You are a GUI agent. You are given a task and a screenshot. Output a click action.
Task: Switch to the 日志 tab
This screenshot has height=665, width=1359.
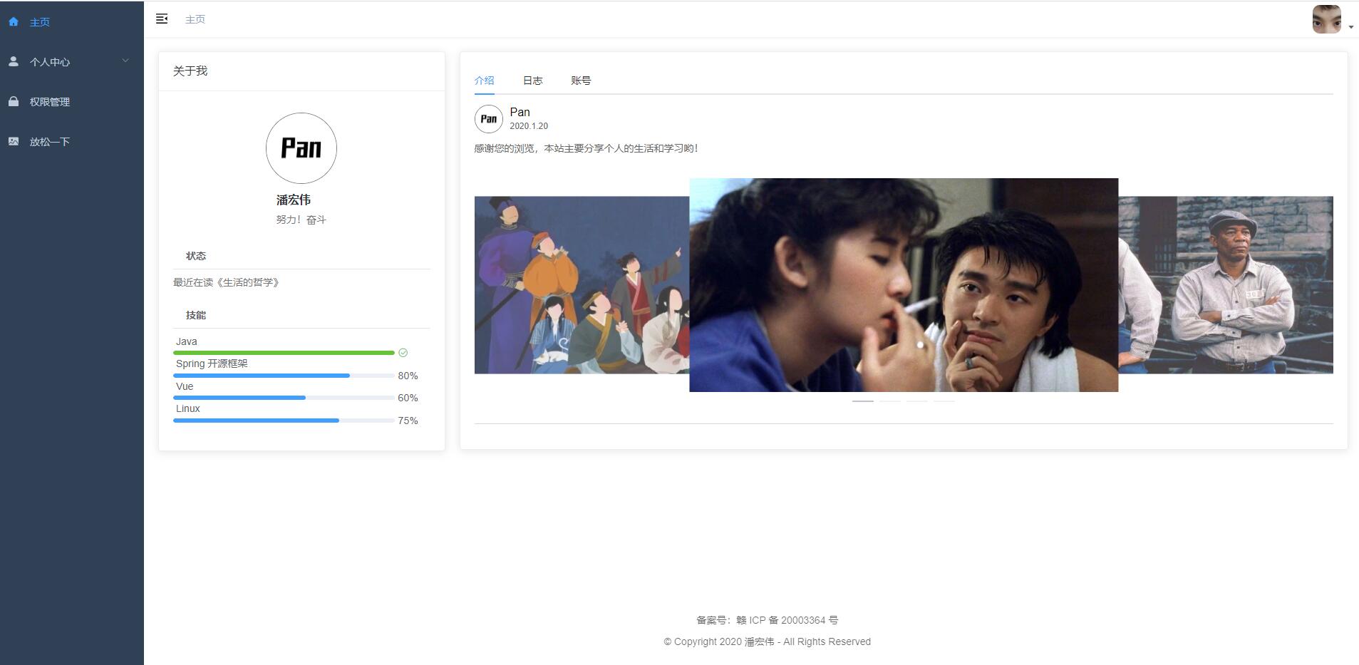533,81
